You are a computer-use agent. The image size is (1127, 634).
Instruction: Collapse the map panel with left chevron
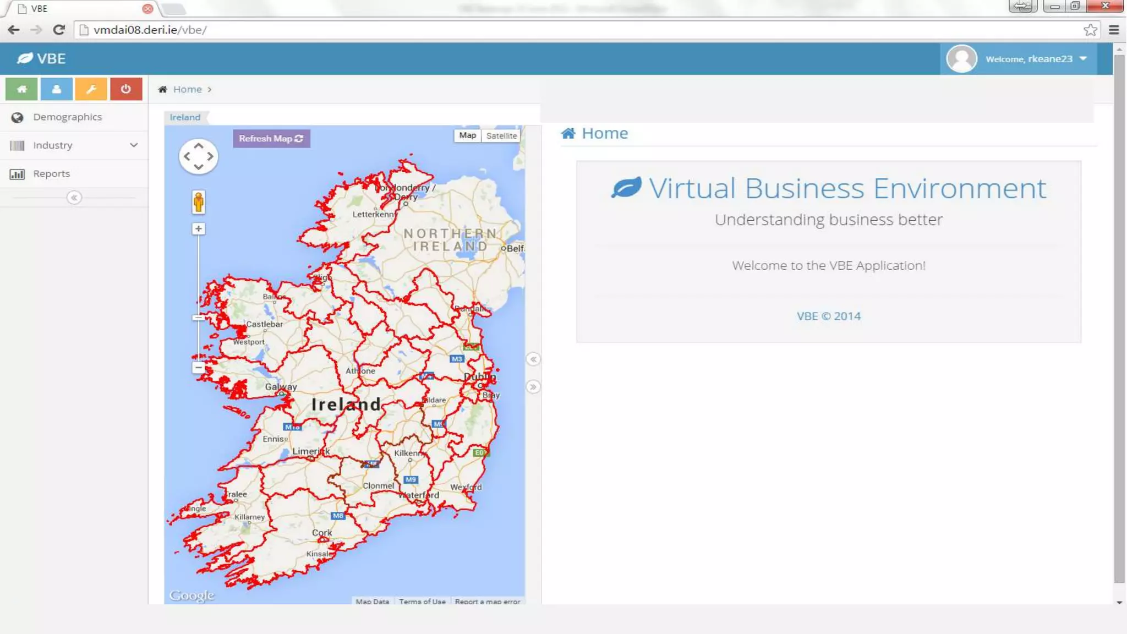pos(533,359)
